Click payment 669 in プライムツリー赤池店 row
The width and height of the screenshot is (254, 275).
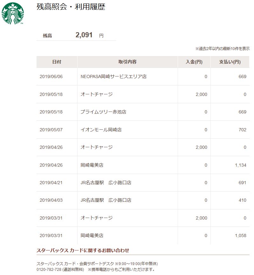pos(243,112)
